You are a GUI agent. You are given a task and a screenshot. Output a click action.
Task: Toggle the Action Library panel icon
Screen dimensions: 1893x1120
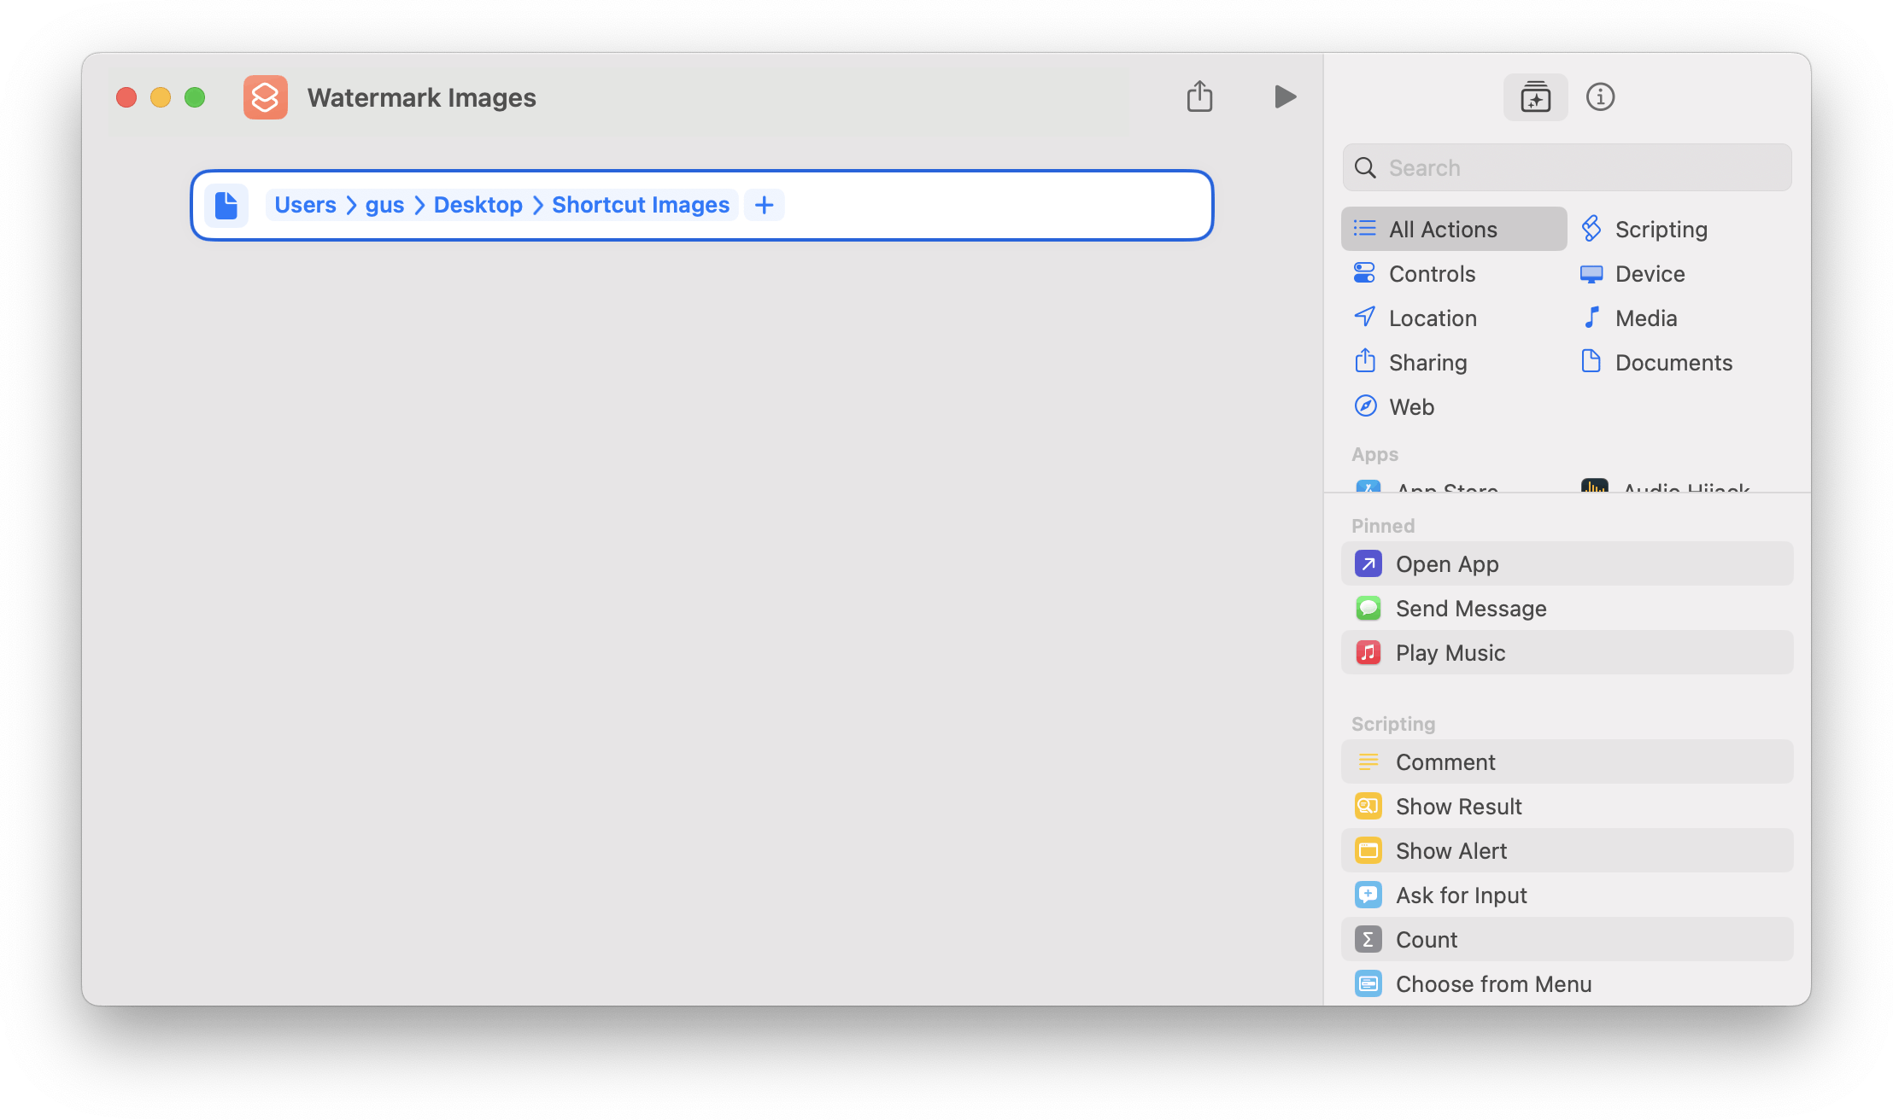(1535, 97)
